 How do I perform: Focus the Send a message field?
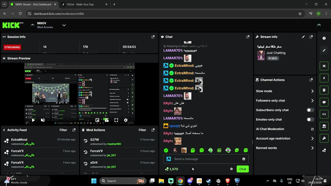(206, 159)
